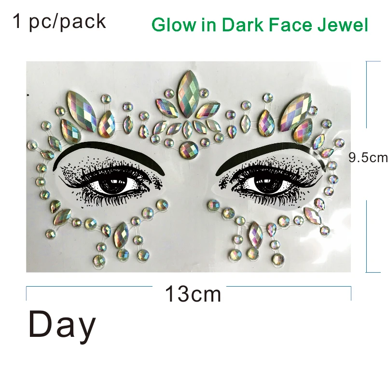This screenshot has width=388, height=388.
Task: Click the marquise jewel hanging below right eye
Action: point(256,235)
